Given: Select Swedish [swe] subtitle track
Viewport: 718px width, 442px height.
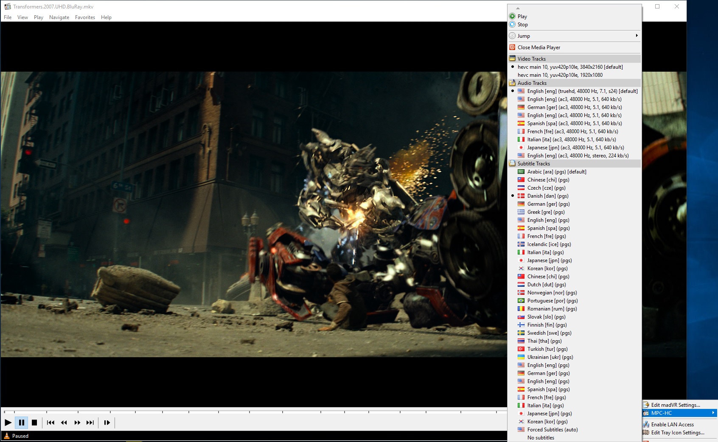Looking at the screenshot, I should [575, 333].
